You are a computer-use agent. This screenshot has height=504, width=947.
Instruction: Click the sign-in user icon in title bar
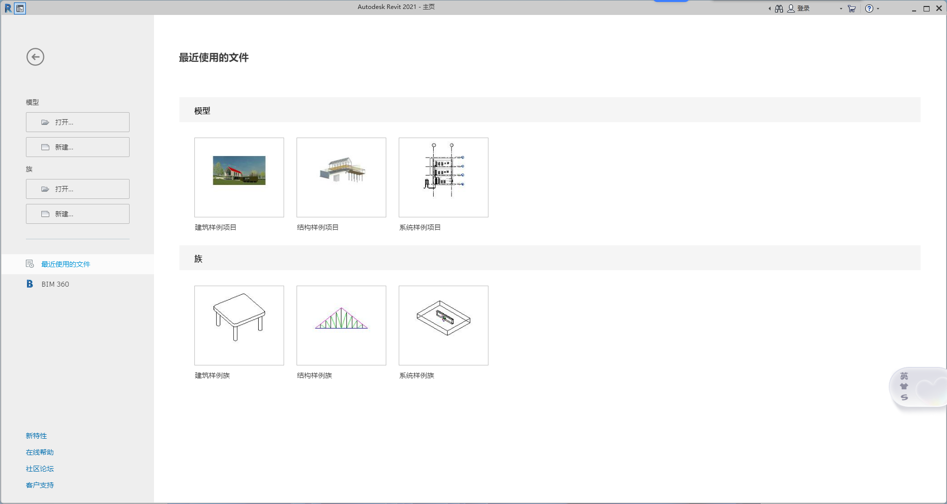pyautogui.click(x=791, y=8)
